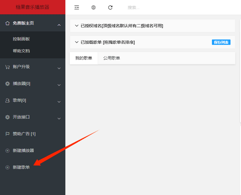Screen dimensions: 241x195
Task: Click the home icon beside 免费版主页
Action: tap(7, 23)
